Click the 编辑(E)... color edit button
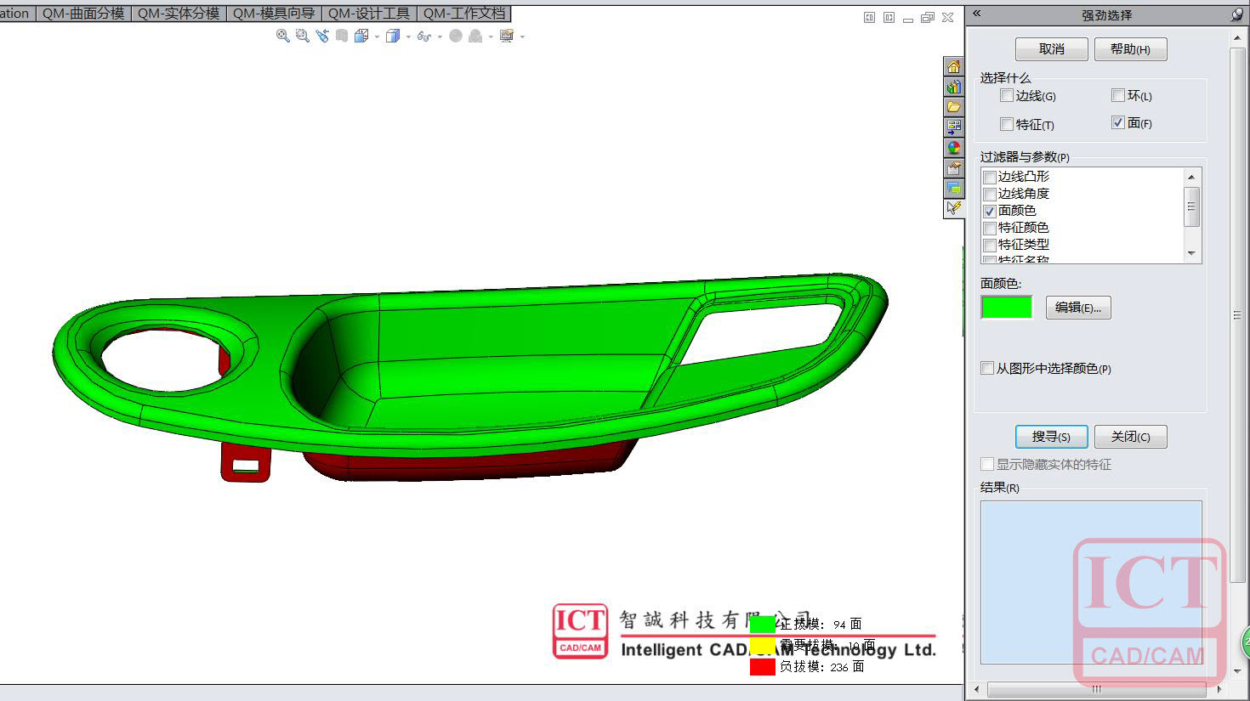Screen dimensions: 1250x701 (1077, 308)
